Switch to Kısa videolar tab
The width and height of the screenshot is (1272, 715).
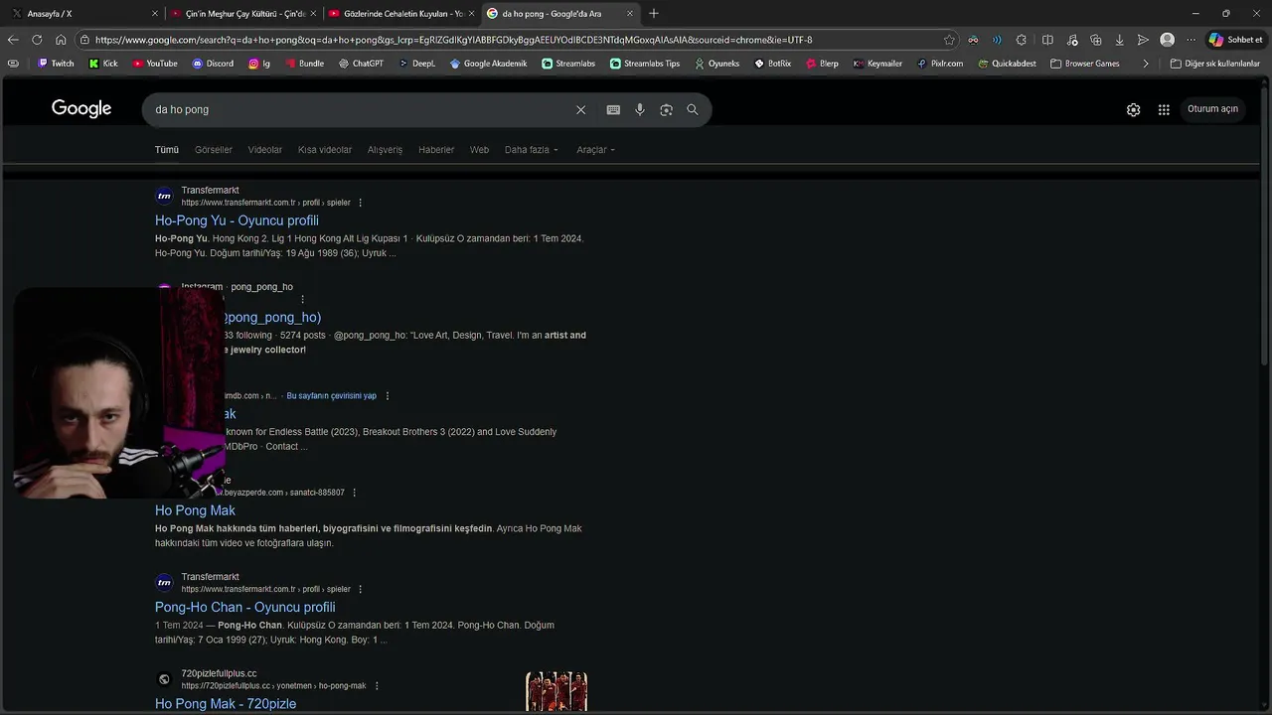[325, 150]
